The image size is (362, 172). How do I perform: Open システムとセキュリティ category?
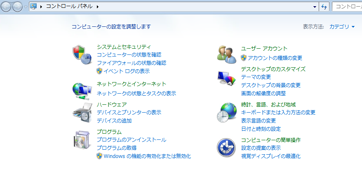tap(124, 47)
